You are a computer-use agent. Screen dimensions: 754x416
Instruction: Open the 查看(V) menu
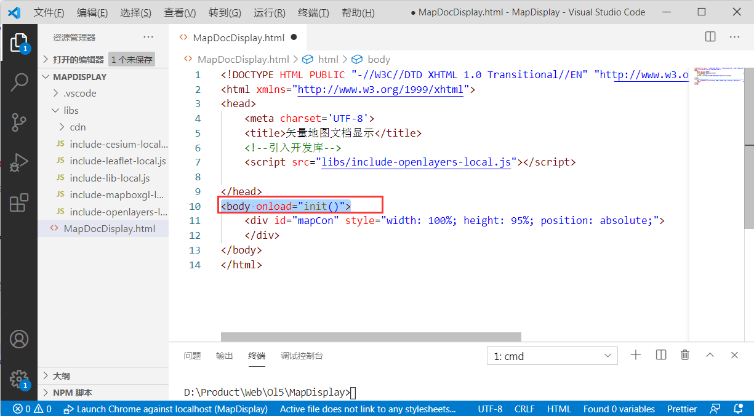coord(180,12)
